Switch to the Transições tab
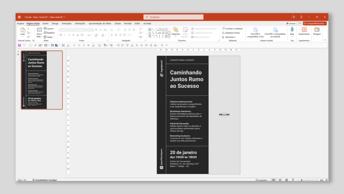344x194 pixels. [x=67, y=23]
